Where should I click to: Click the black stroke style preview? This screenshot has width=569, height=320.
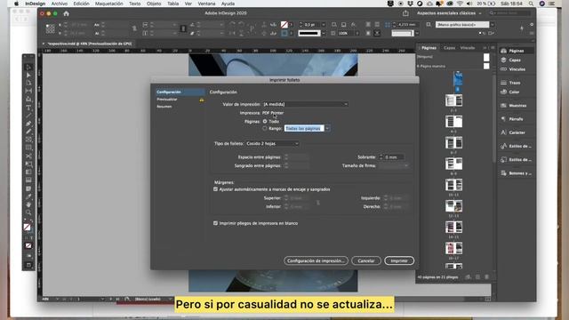click(x=309, y=33)
